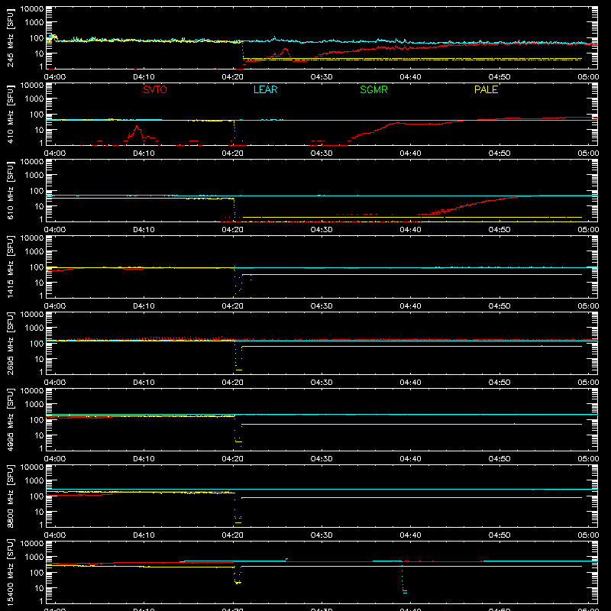Viewport: 611px width, 611px height.
Task: Click the 1000 tick label on the 15400 MHz axis
Action: pos(34,558)
